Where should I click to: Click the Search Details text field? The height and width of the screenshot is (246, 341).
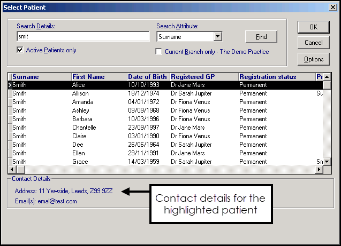tap(83, 37)
